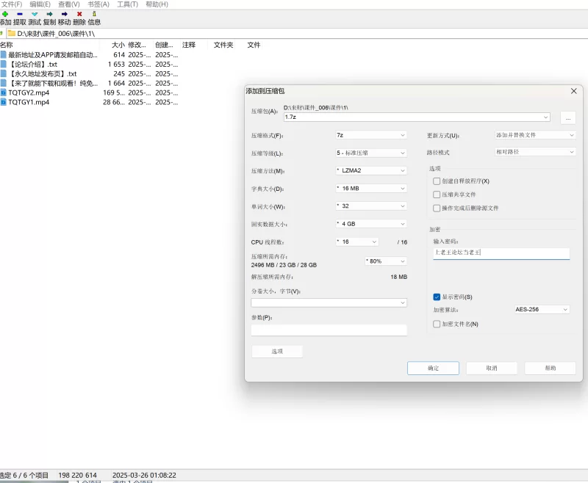The image size is (588, 483).
Task: Open the 查看(V) menu
Action: (x=69, y=4)
